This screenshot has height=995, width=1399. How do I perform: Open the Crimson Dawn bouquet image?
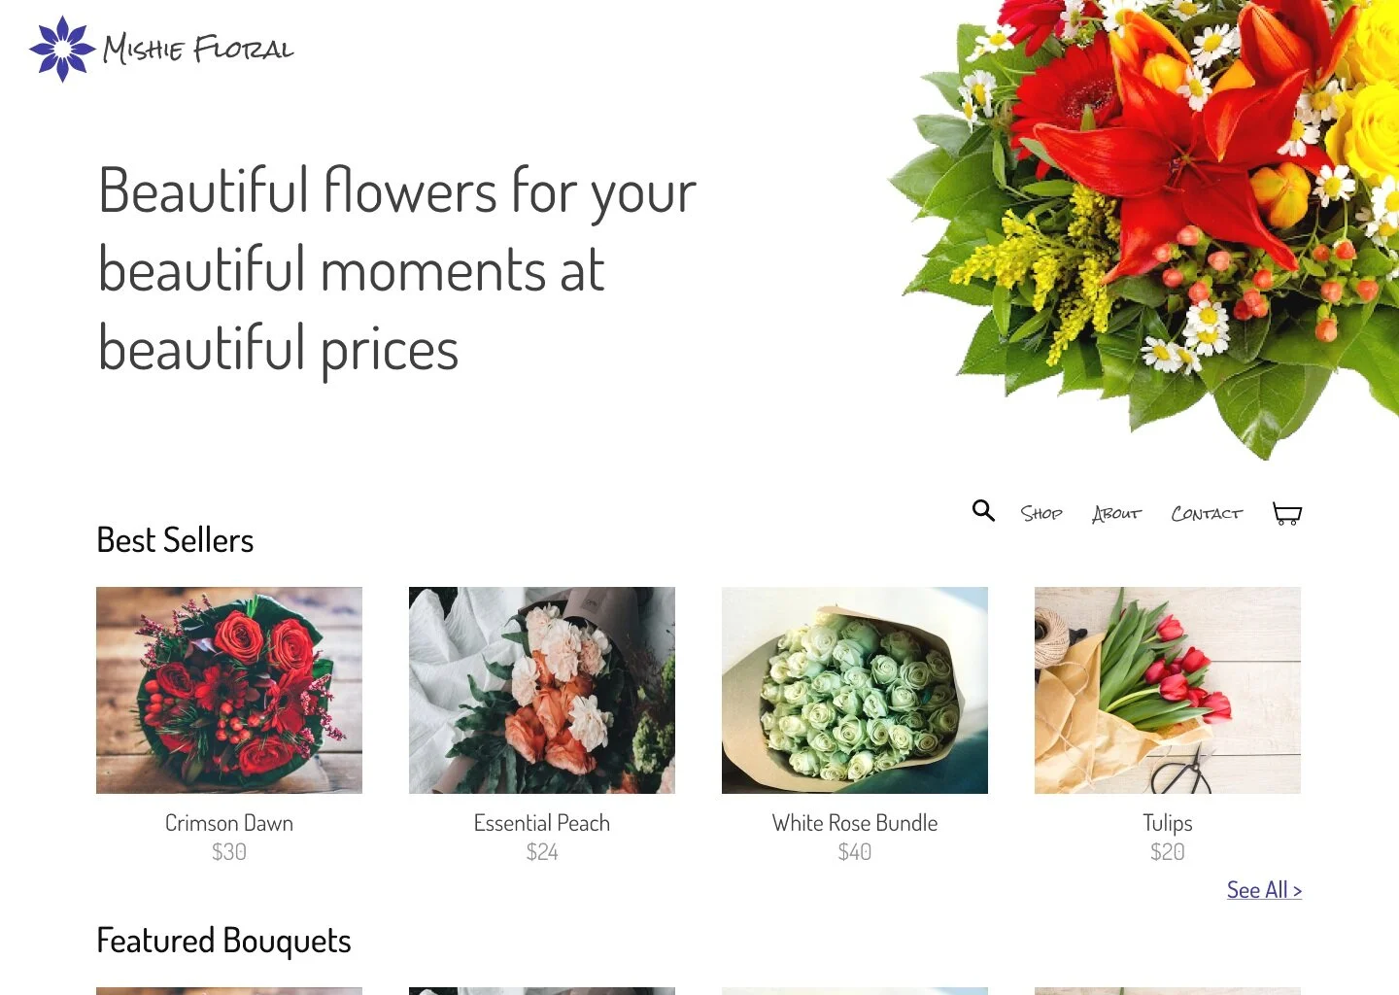point(229,690)
